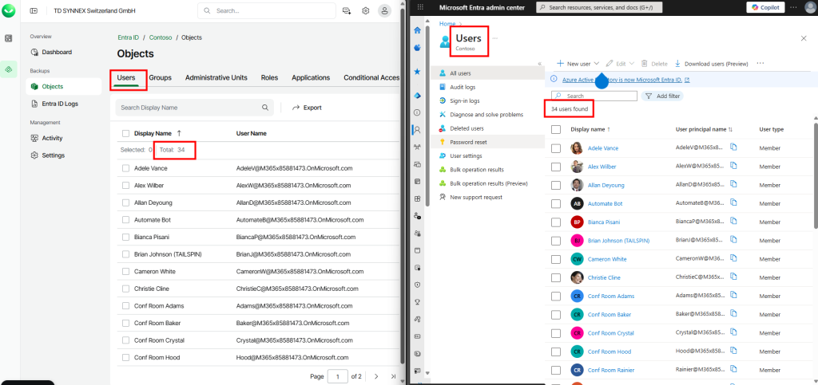Open the settings gear in the top bar
Screen dimensions: 818x385
[366, 11]
